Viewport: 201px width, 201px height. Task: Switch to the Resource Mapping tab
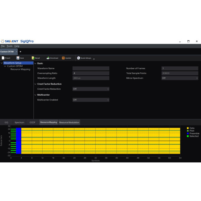point(49,122)
